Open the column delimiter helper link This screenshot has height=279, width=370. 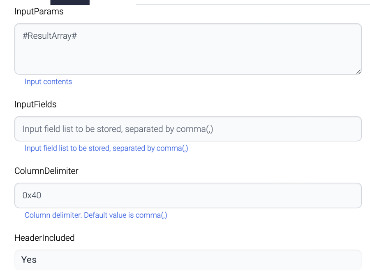click(95, 215)
